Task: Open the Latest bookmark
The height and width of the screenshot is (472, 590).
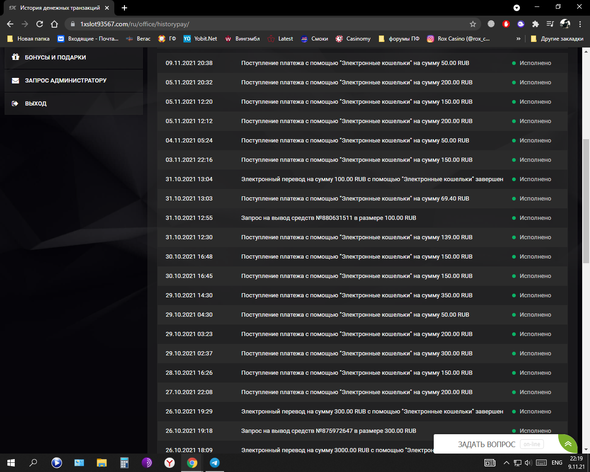Action: 280,39
